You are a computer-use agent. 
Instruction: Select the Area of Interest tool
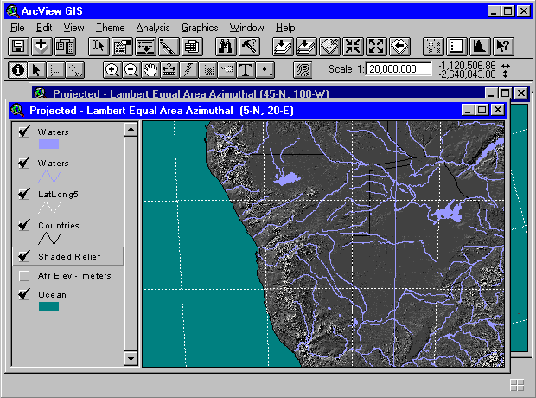pos(207,70)
